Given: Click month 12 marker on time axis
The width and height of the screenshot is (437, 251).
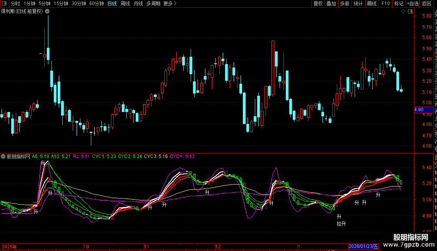Looking at the screenshot, I should click(x=218, y=246).
